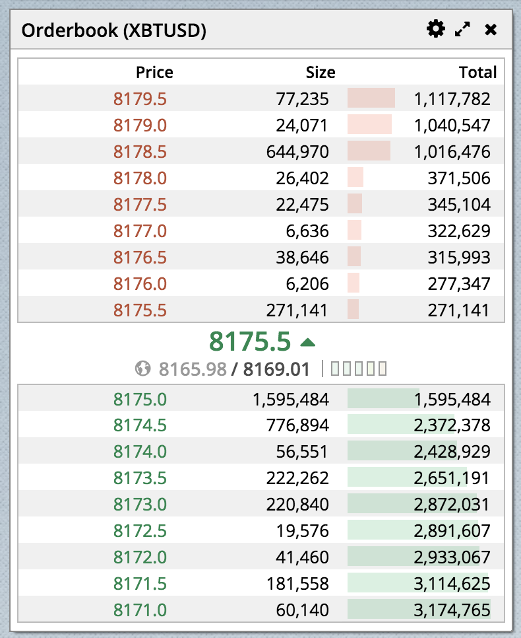The height and width of the screenshot is (638, 521).
Task: Select ask price 8178.5
Action: (140, 152)
